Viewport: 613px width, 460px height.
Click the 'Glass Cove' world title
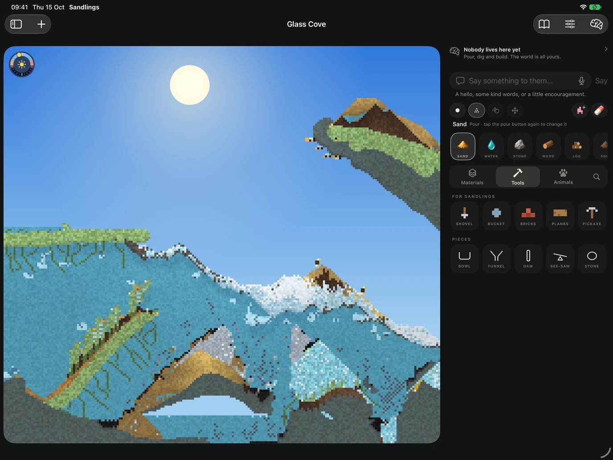coord(306,24)
